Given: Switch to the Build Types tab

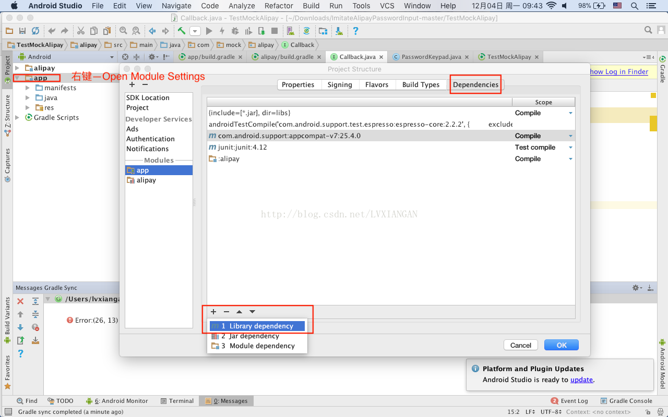Looking at the screenshot, I should click(x=421, y=84).
